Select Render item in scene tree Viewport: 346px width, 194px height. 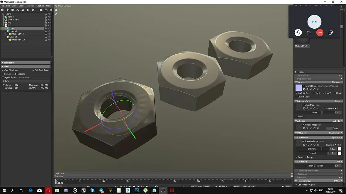coord(11,17)
